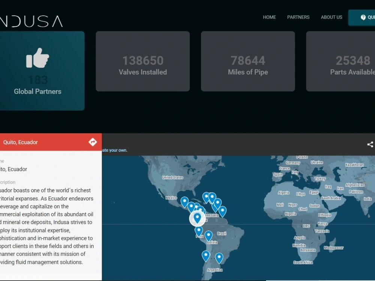Image resolution: width=375 pixels, height=281 pixels.
Task: Open the PARTNERS menu item
Action: (x=298, y=17)
